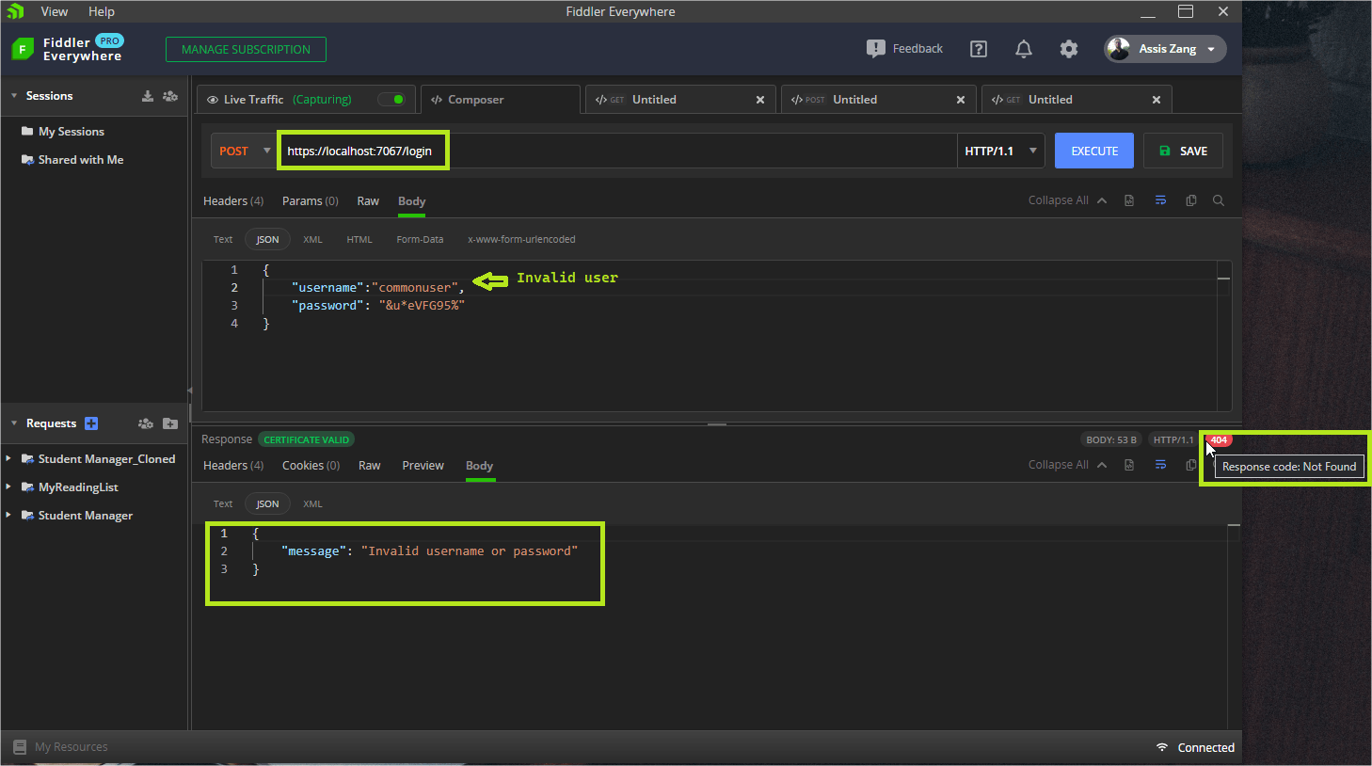Click the word wrap icon in response toolbar
Image resolution: width=1372 pixels, height=766 pixels.
(1160, 465)
